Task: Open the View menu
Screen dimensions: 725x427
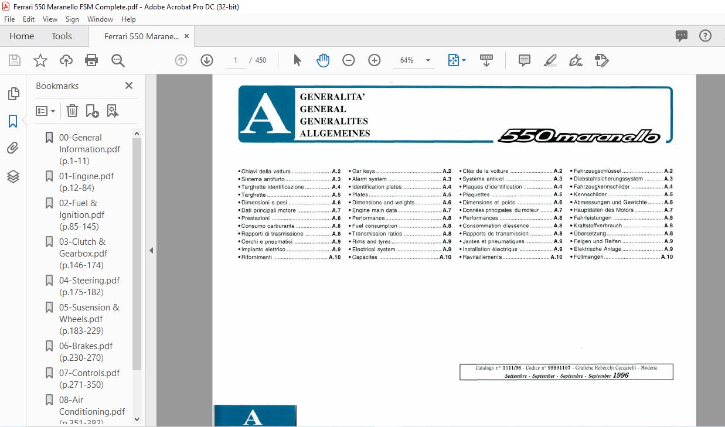Action: click(50, 19)
